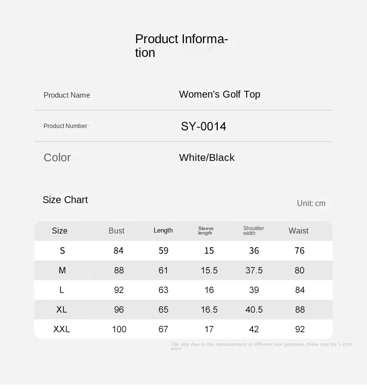The height and width of the screenshot is (389, 367).
Task: Click the bust value 100 for XXL
Action: click(119, 329)
